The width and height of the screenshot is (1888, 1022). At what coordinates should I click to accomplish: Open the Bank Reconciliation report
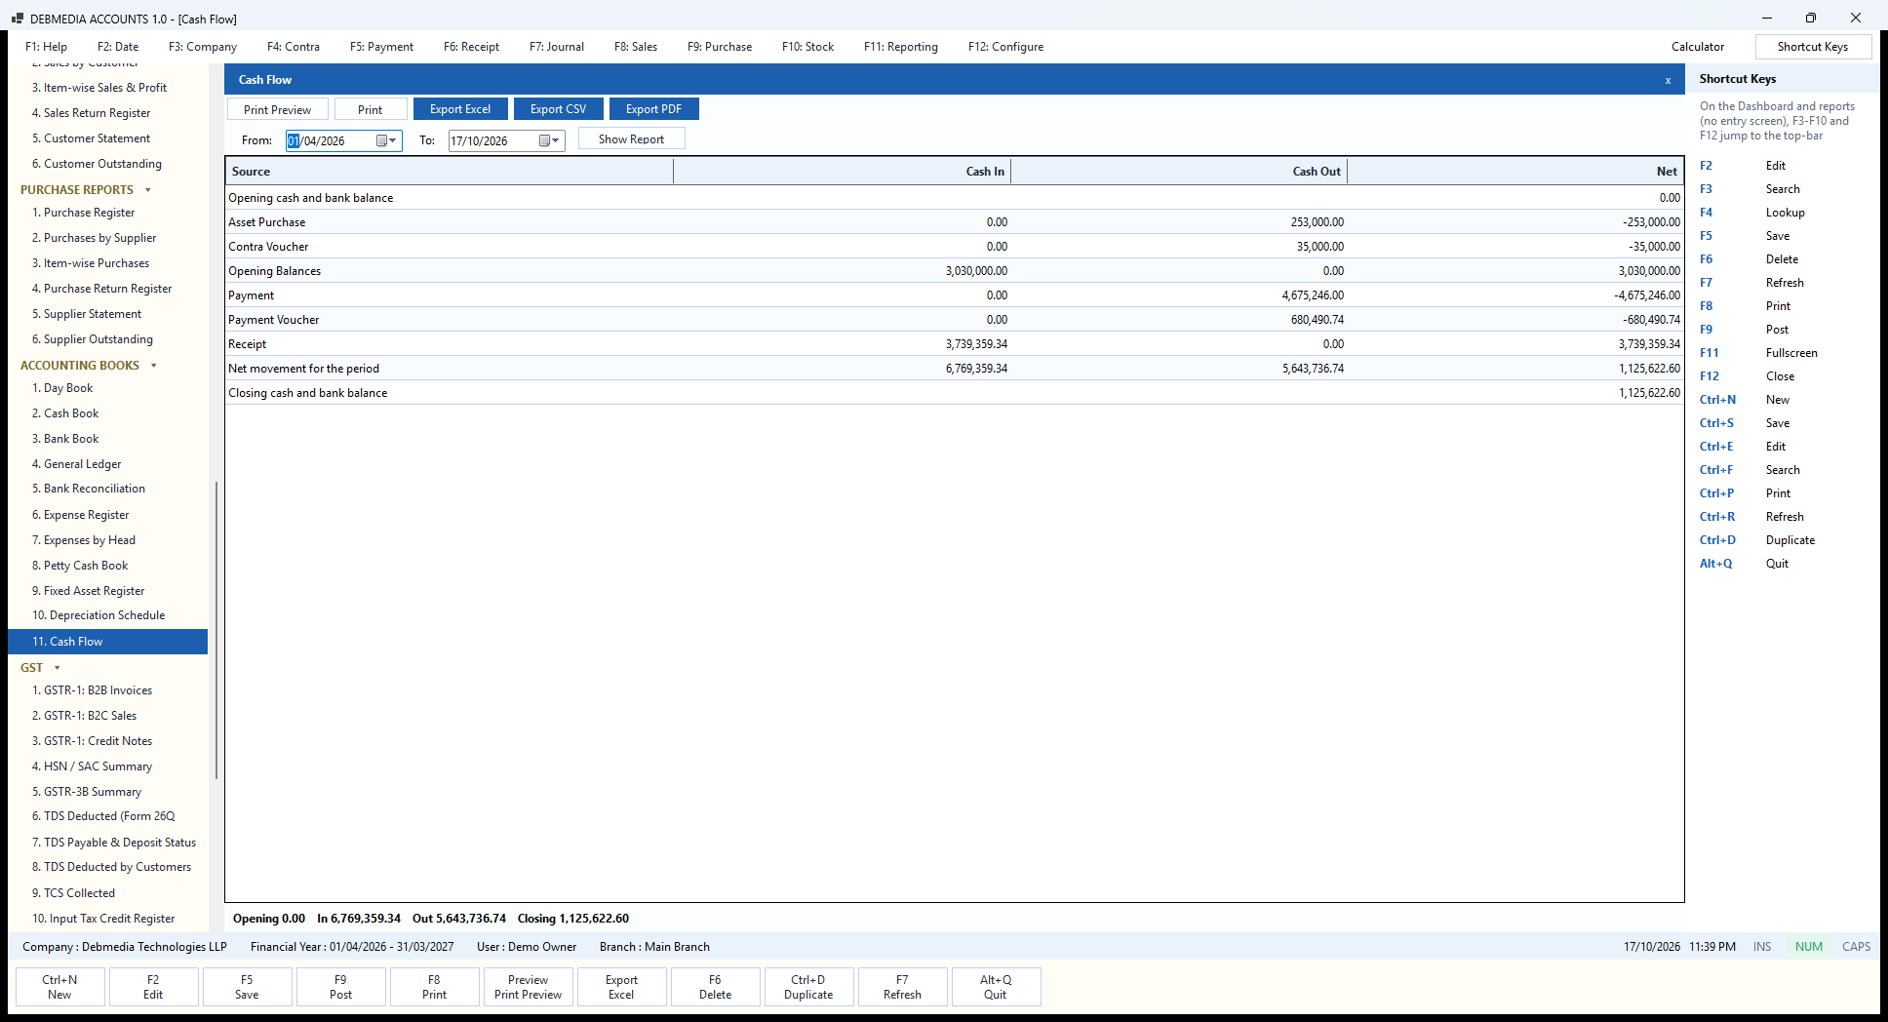coord(89,489)
